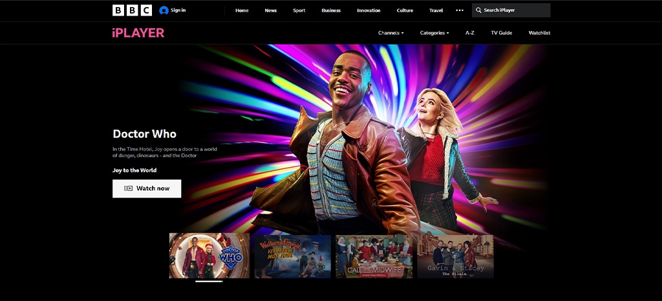
Task: Open the Travel section
Action: 436,10
